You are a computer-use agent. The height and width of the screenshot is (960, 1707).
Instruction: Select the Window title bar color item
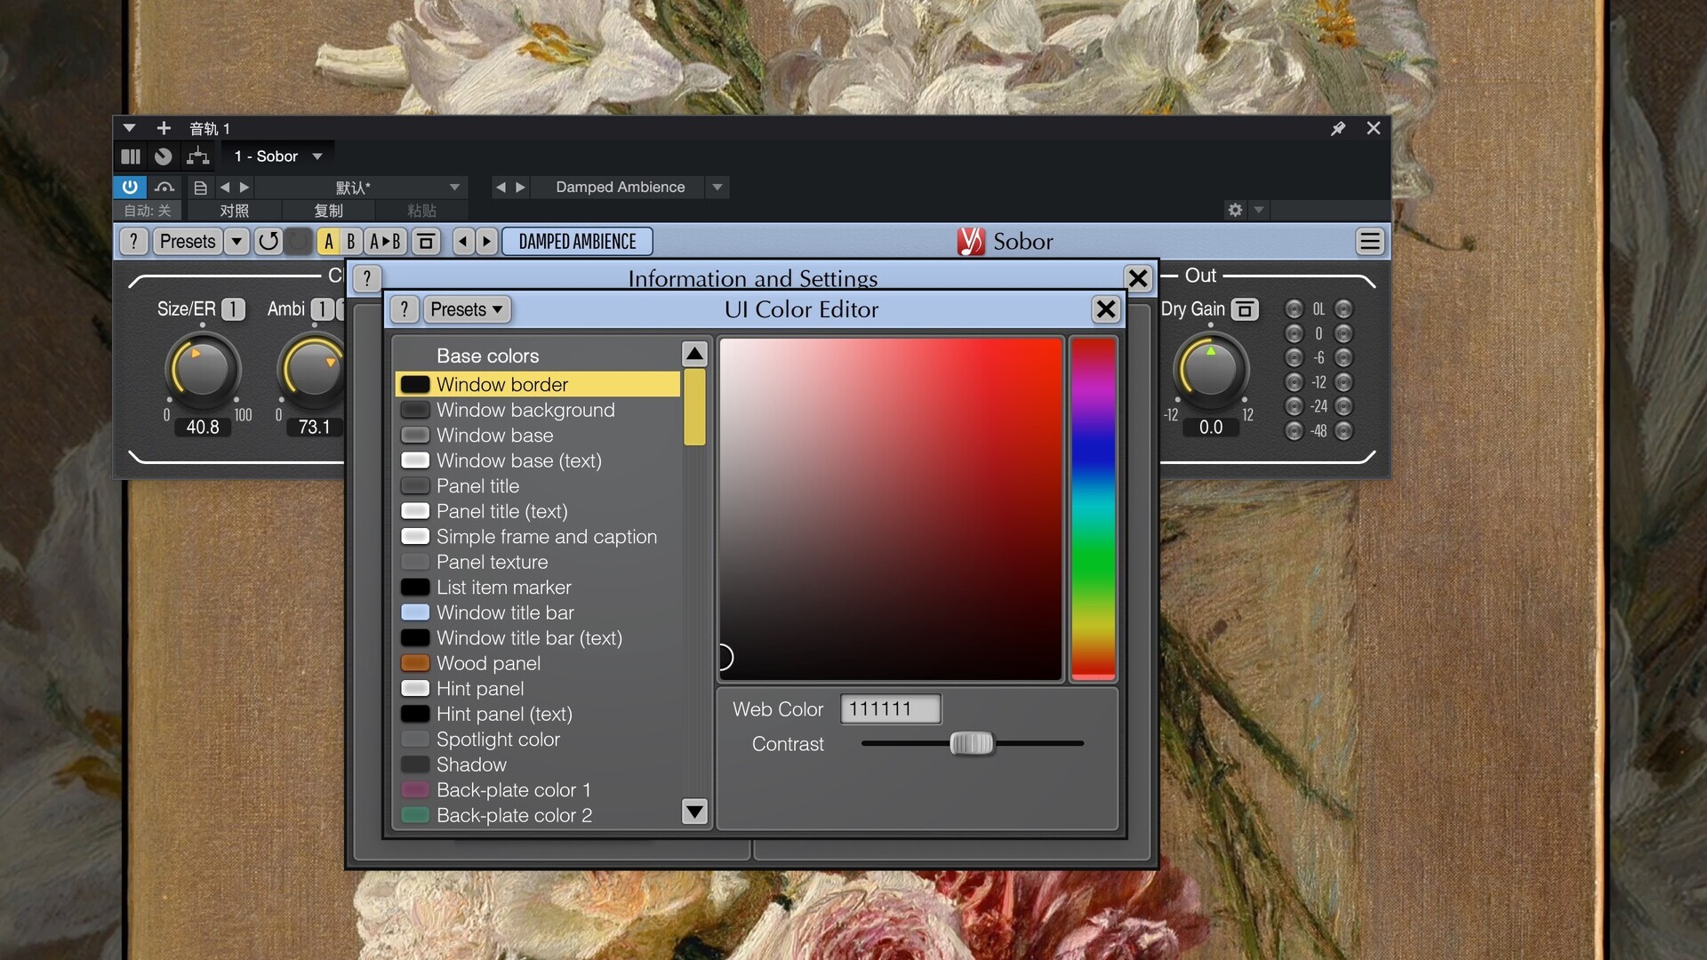pos(505,612)
